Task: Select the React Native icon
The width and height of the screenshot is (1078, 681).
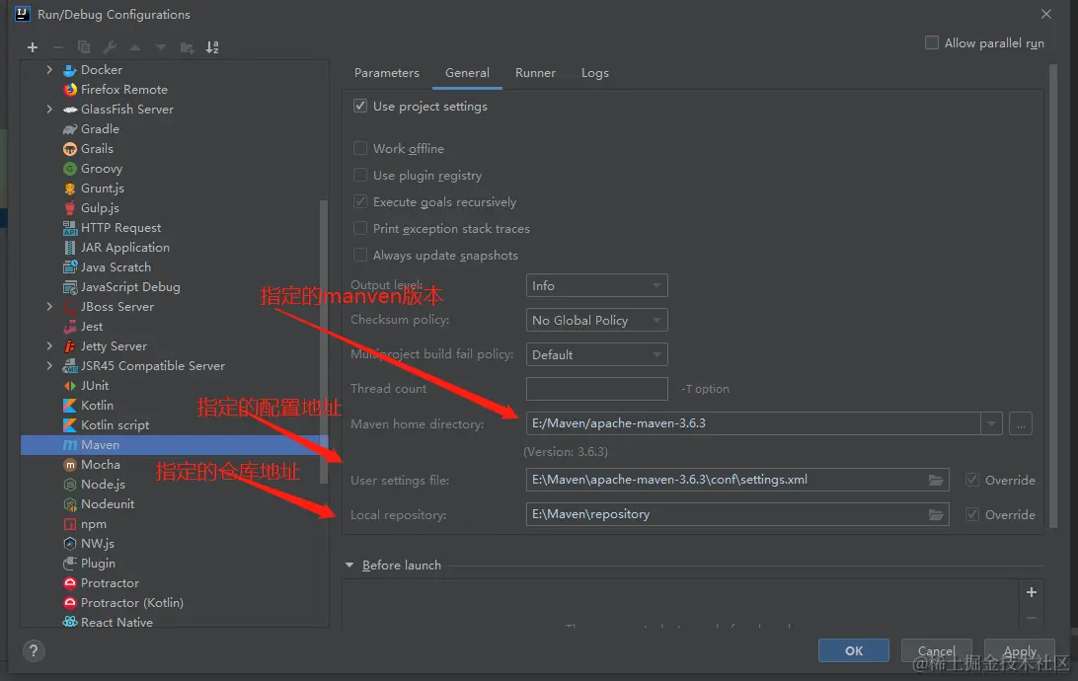Action: pyautogui.click(x=69, y=622)
